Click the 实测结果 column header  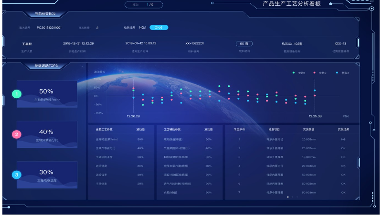click(x=343, y=129)
